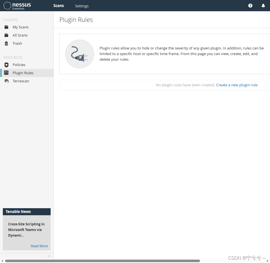The width and height of the screenshot is (270, 263).
Task: Open My Scans folder
Action: [x=21, y=27]
